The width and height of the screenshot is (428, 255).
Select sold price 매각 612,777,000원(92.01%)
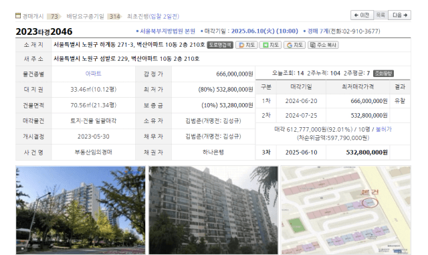(x=314, y=129)
